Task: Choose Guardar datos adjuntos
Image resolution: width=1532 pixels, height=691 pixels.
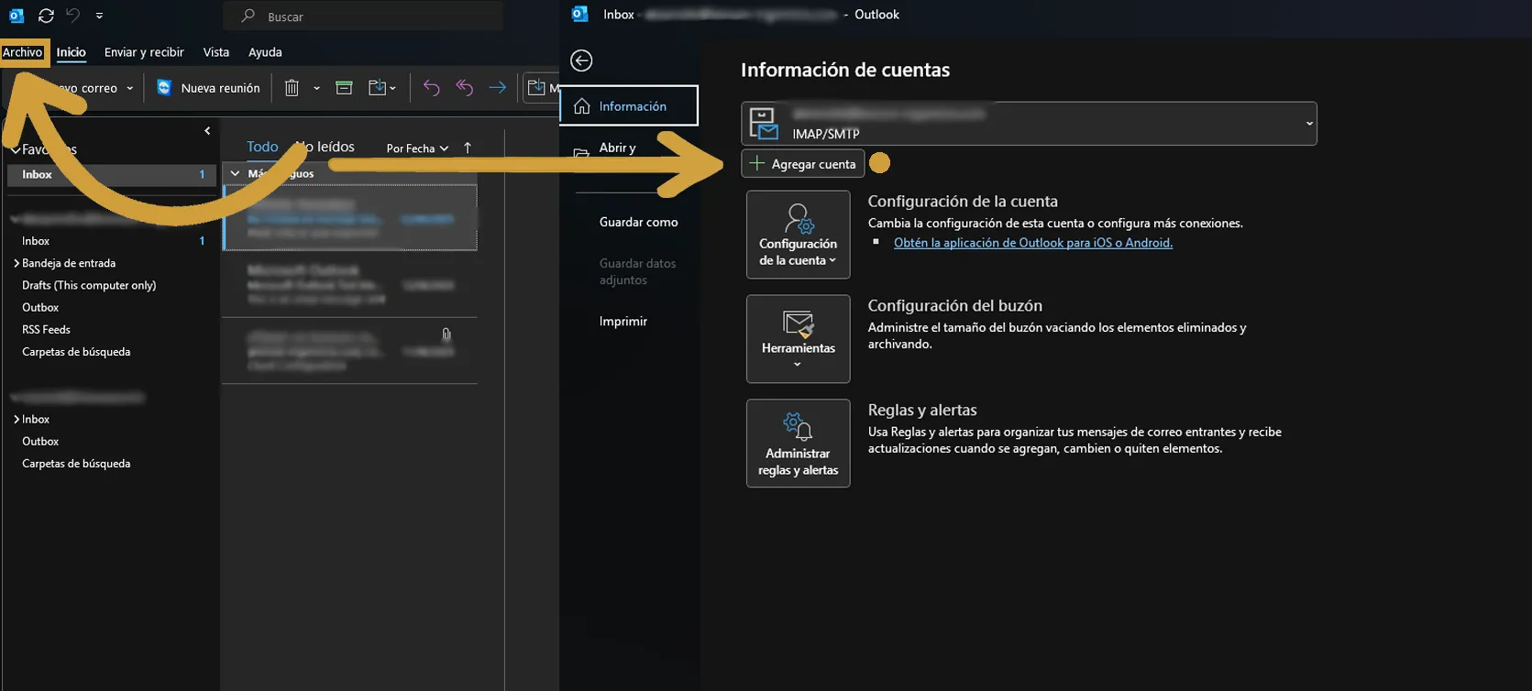Action: click(637, 271)
